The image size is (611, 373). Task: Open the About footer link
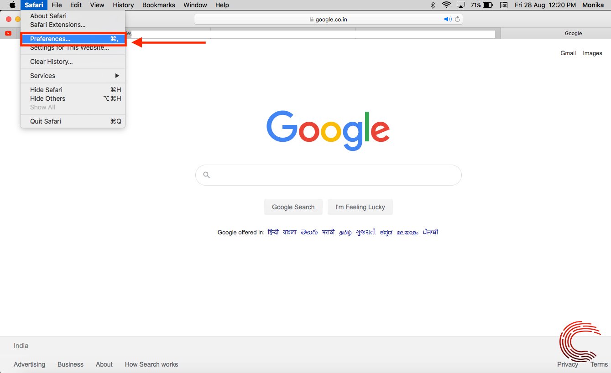pyautogui.click(x=104, y=364)
